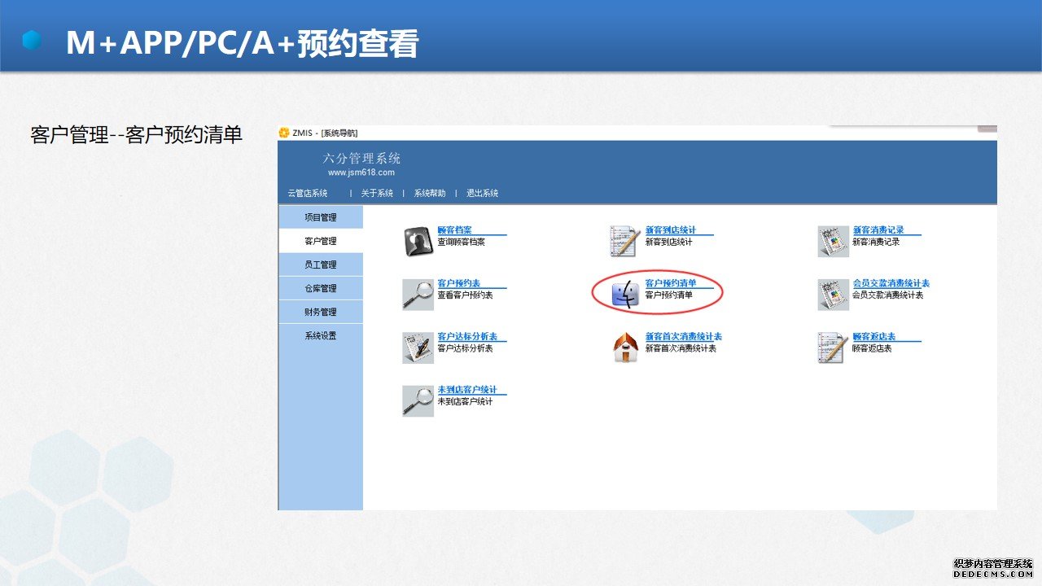1042x586 pixels.
Task: Open the 未到店客户统计 magnifier icon
Action: coord(418,400)
